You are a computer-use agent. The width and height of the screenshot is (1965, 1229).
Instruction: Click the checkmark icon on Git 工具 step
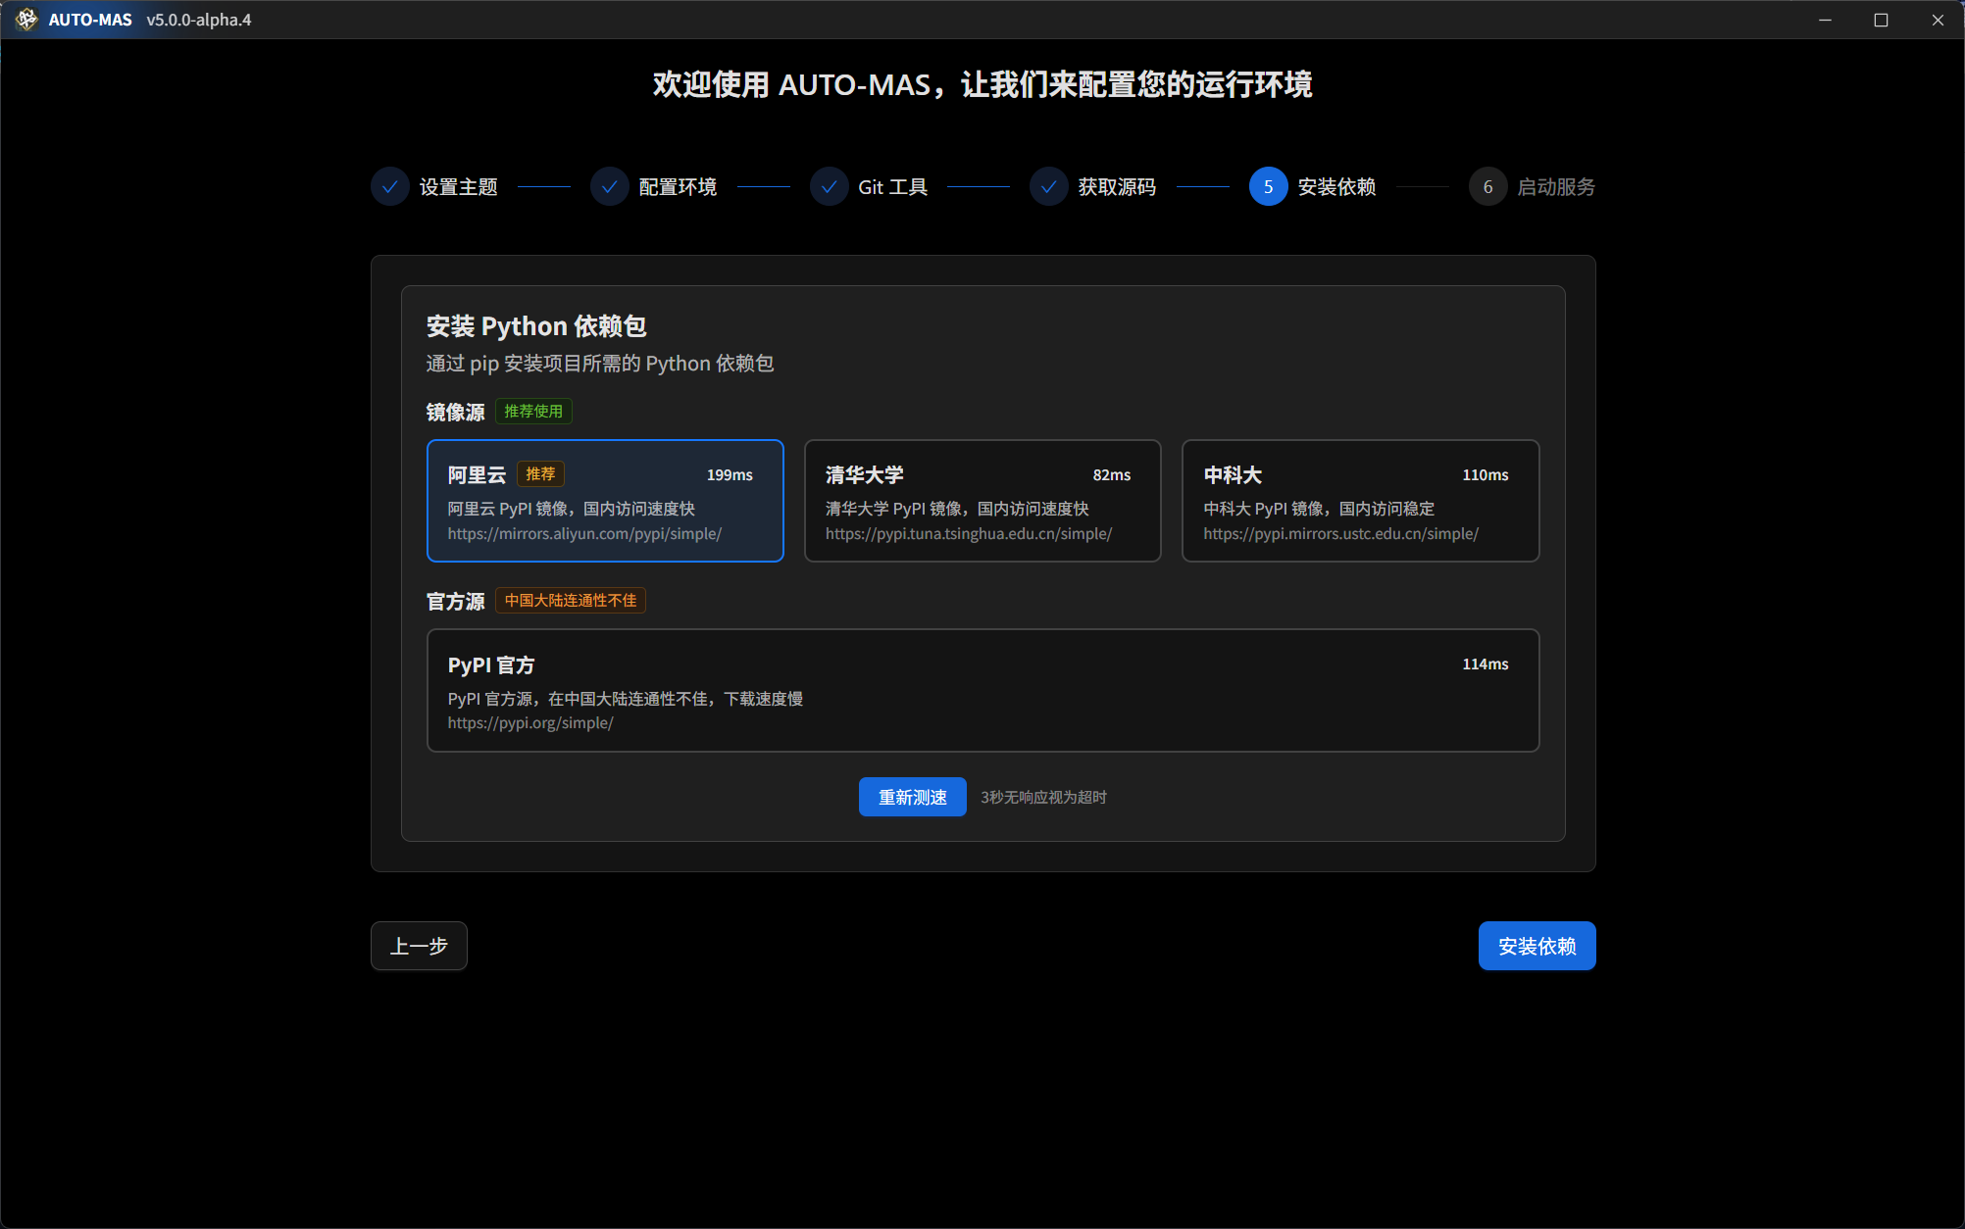click(x=829, y=186)
